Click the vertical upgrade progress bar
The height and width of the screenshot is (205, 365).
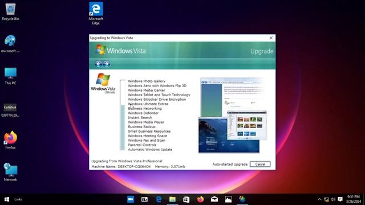point(123,115)
